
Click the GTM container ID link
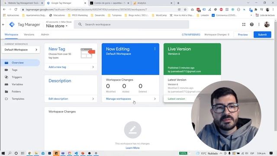[191, 35]
